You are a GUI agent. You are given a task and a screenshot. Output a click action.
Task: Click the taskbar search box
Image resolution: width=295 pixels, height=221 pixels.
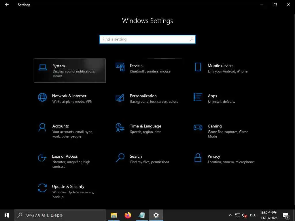click(60, 215)
